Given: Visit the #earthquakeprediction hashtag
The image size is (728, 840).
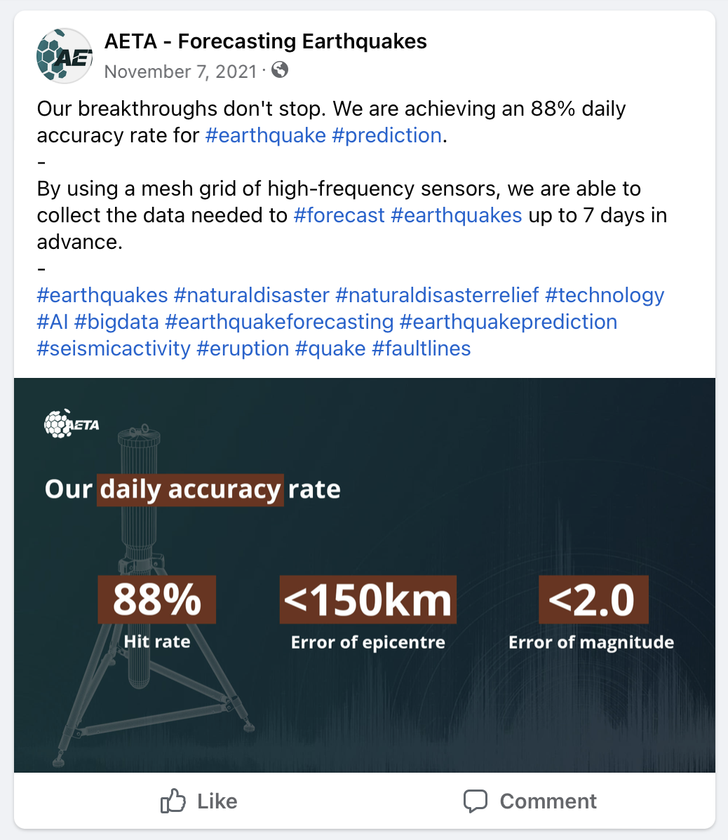Looking at the screenshot, I should pyautogui.click(x=508, y=322).
